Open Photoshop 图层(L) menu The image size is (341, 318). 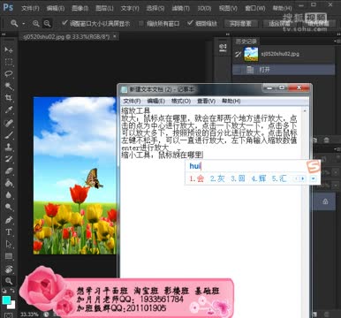point(104,8)
